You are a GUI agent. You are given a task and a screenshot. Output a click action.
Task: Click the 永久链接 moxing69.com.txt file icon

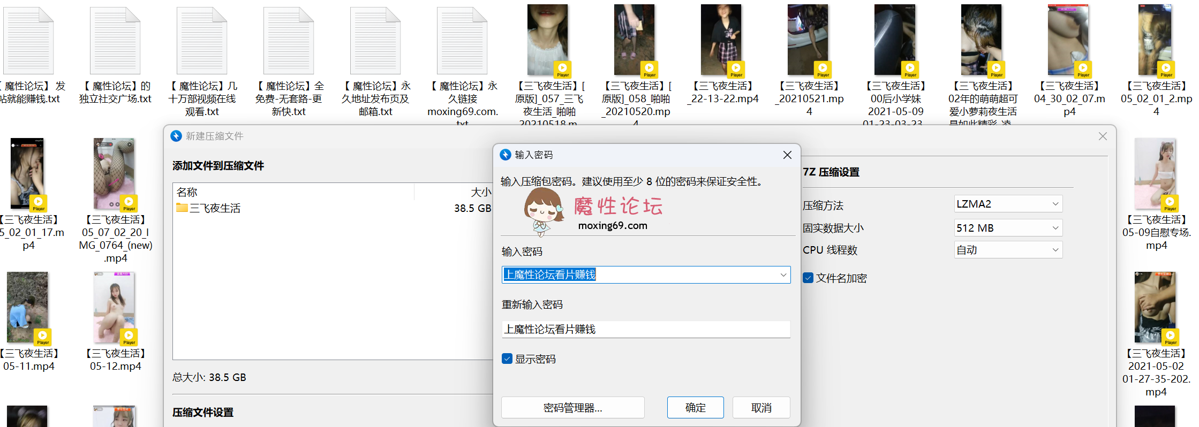coord(462,41)
